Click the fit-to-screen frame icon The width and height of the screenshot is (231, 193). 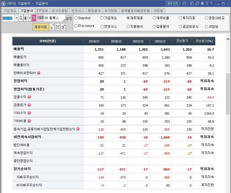(x=58, y=27)
